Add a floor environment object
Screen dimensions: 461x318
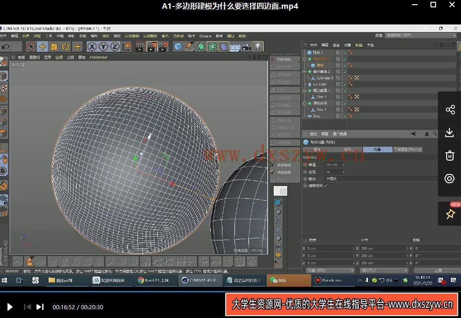(235, 47)
